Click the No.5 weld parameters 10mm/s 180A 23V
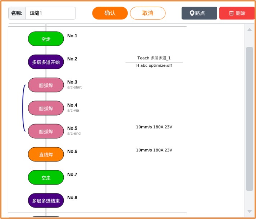 tap(154, 127)
